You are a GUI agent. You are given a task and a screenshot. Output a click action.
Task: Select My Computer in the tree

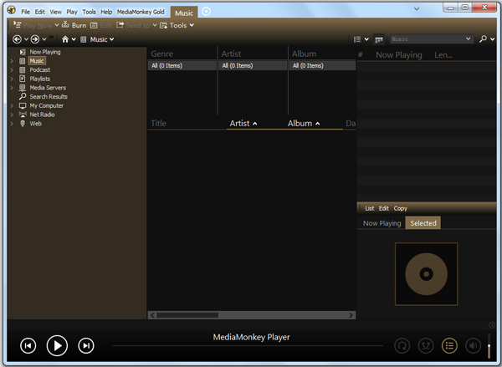46,105
